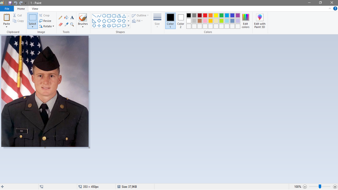Click Edit with Paint 3D
338x190 pixels.
(x=260, y=21)
